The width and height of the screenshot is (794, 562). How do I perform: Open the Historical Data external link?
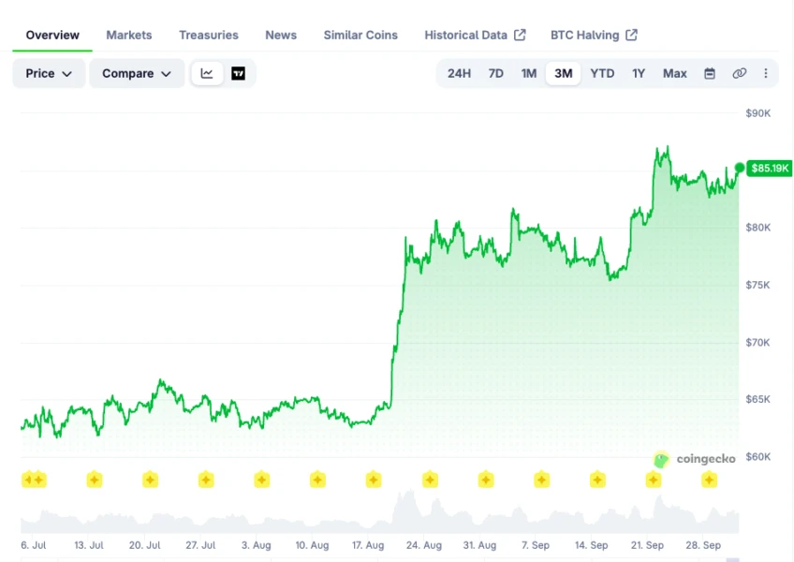(475, 35)
